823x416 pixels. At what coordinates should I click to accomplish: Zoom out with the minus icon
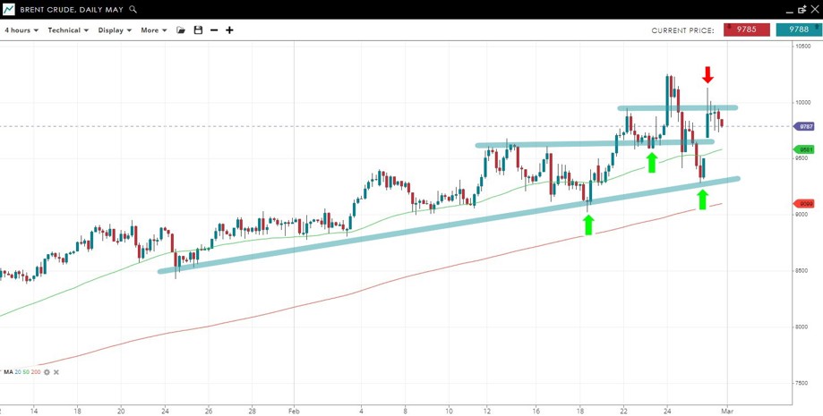[x=214, y=30]
